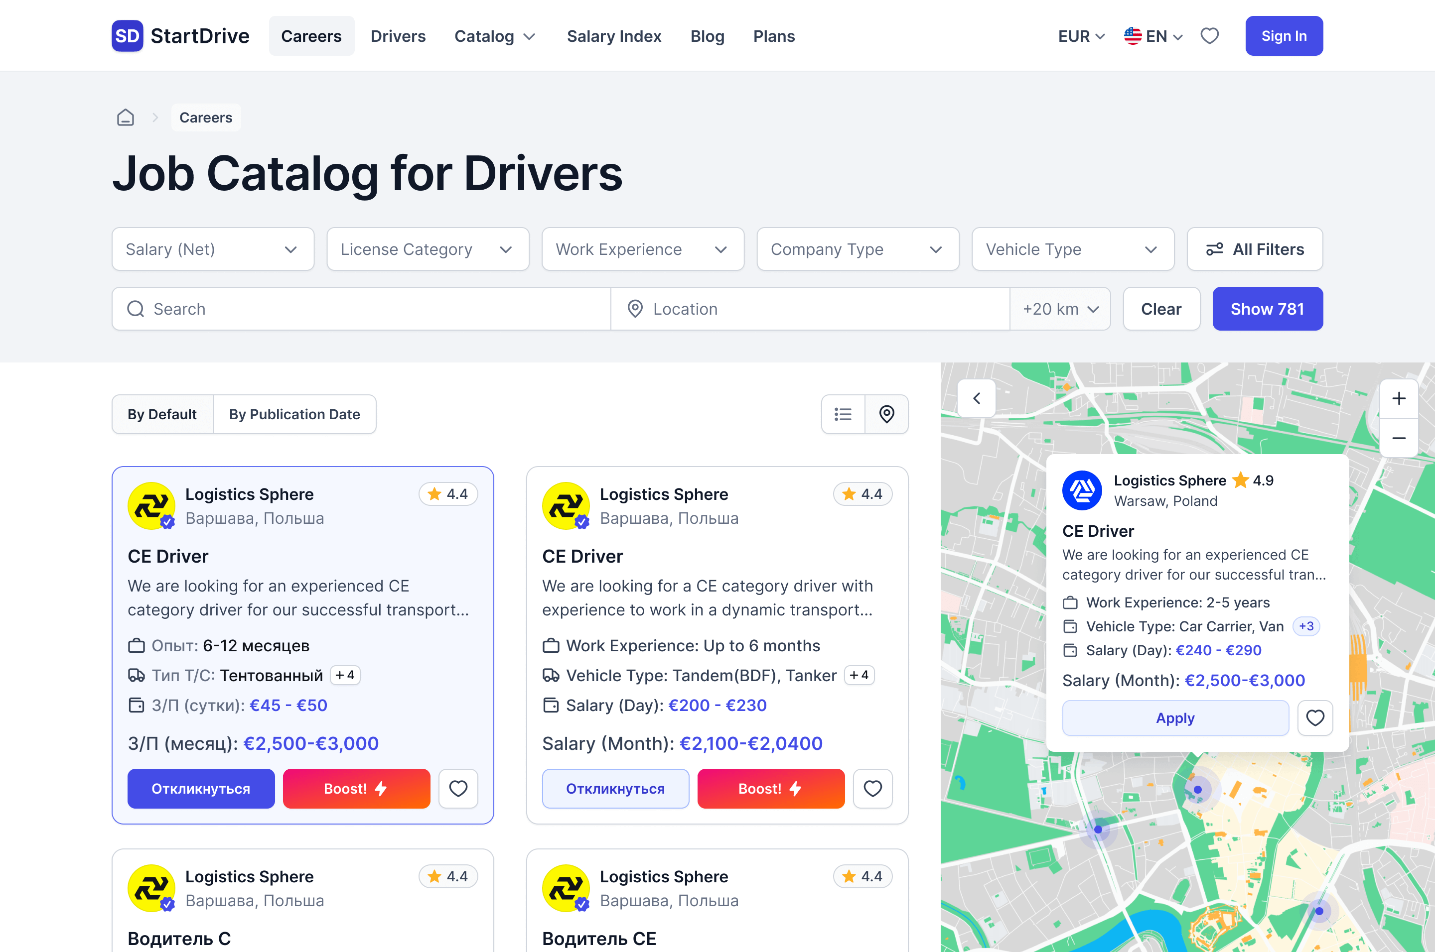Open +20 km radius dropdown
1435x952 pixels.
(1060, 309)
